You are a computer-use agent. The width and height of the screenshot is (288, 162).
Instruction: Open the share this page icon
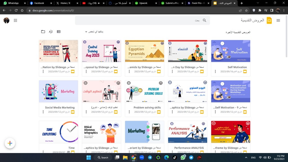(x=240, y=10)
